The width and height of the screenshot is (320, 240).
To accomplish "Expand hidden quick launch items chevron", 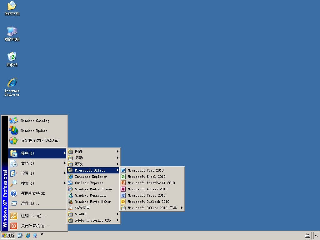I will pos(42,234).
